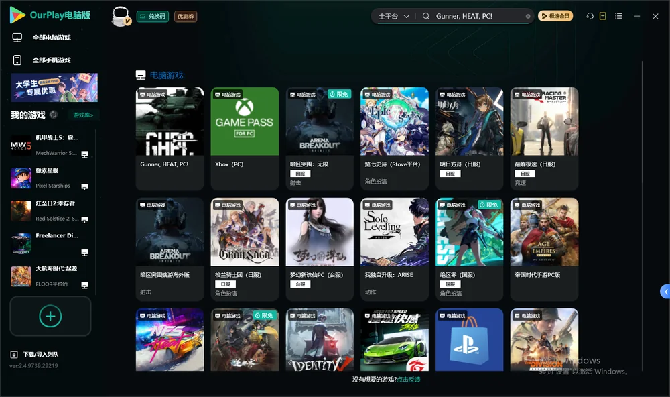Open the 帝国时代手游PC版 card
This screenshot has height=397, width=670.
(x=544, y=249)
